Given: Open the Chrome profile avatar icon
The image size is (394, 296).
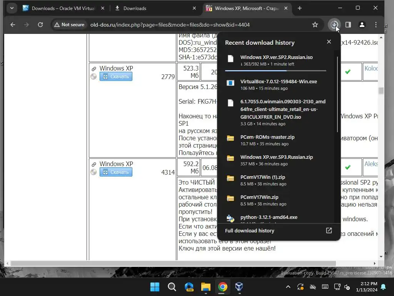Looking at the screenshot, I should pos(362,25).
